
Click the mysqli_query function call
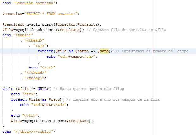click(x=40, y=24)
